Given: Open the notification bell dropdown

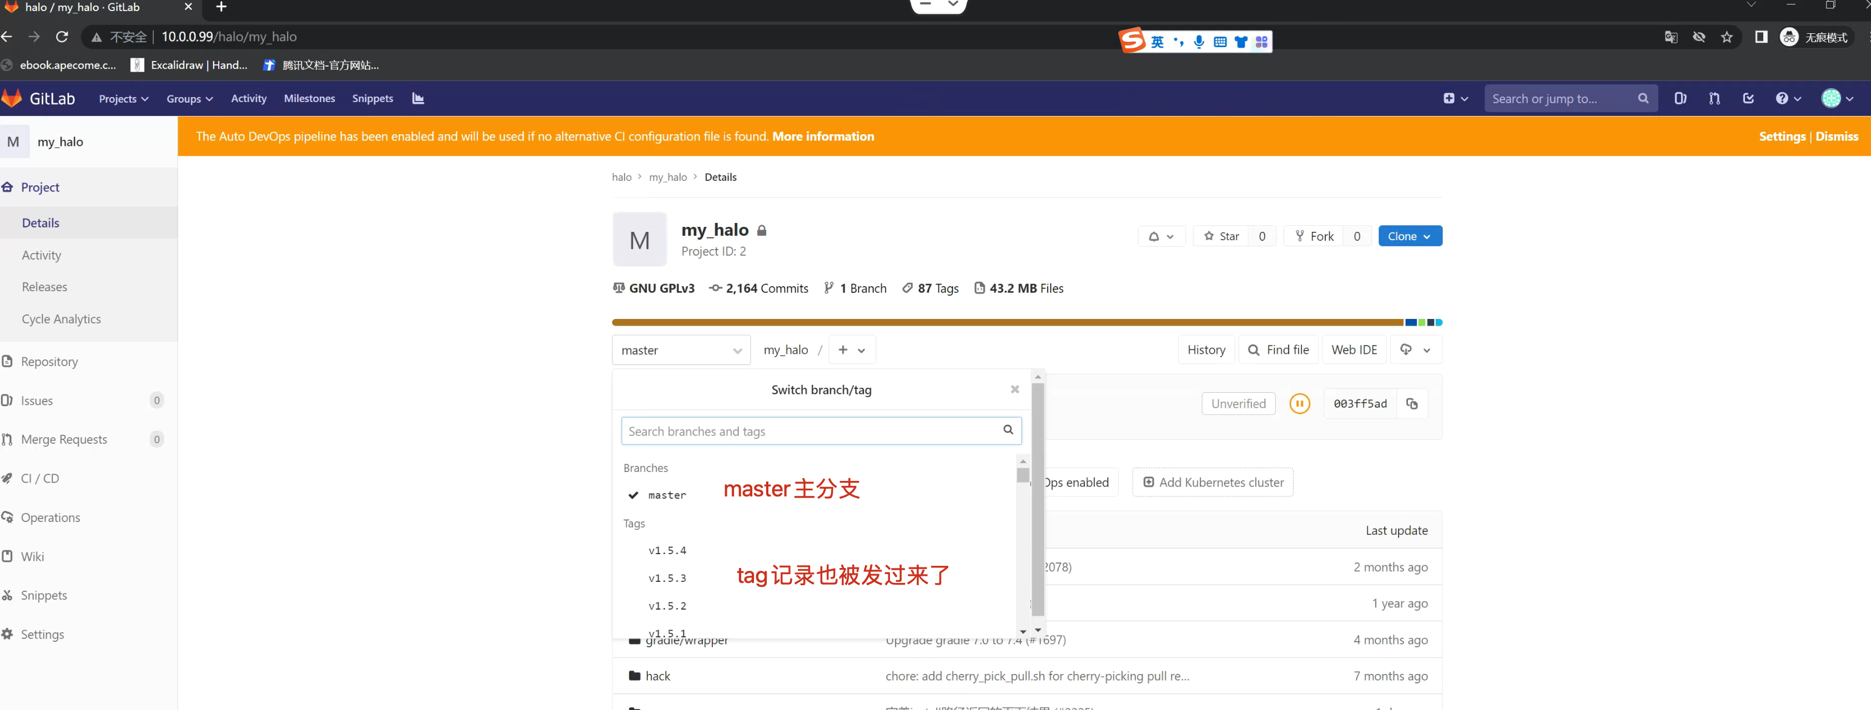Looking at the screenshot, I should click(1161, 236).
